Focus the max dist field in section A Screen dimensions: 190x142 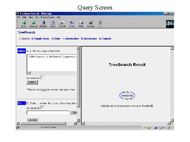click(42, 78)
